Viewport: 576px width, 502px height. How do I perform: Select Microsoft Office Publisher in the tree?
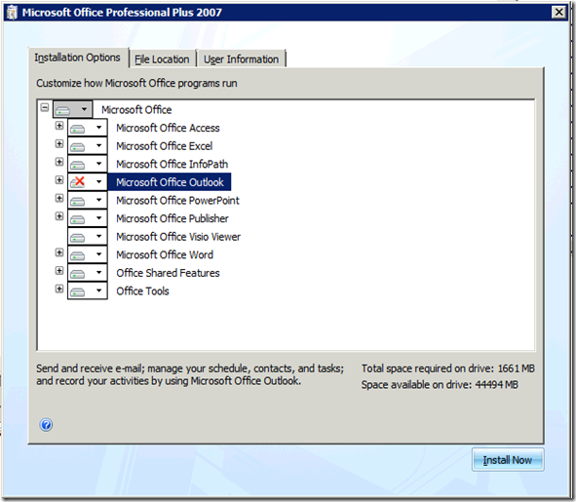pyautogui.click(x=173, y=218)
